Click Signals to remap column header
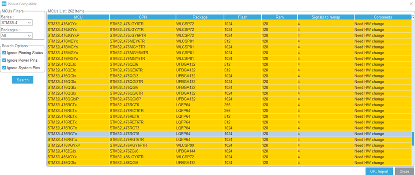 point(326,17)
